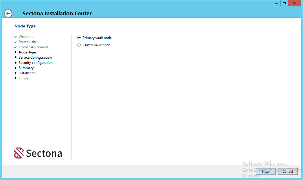Click the window maximize button
303x180 pixels.
click(x=284, y=3)
